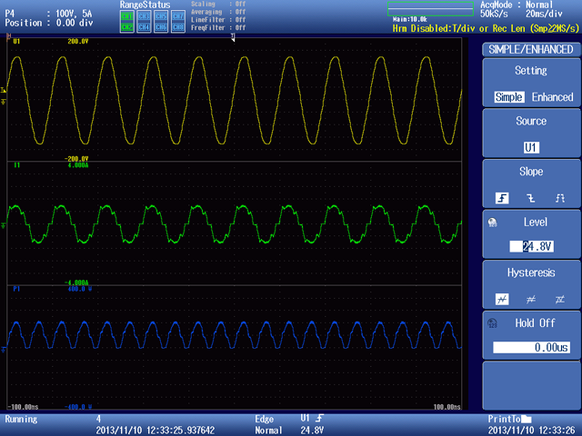Screen dimensions: 582x436
Task: Click the green I1 channel label
Action: pyautogui.click(x=16, y=165)
